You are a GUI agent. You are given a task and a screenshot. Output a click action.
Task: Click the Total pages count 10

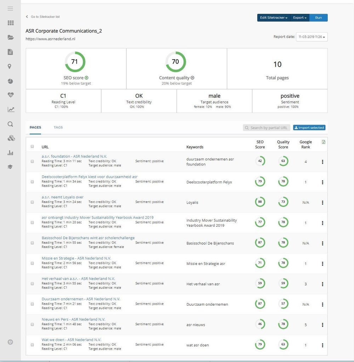(278, 64)
